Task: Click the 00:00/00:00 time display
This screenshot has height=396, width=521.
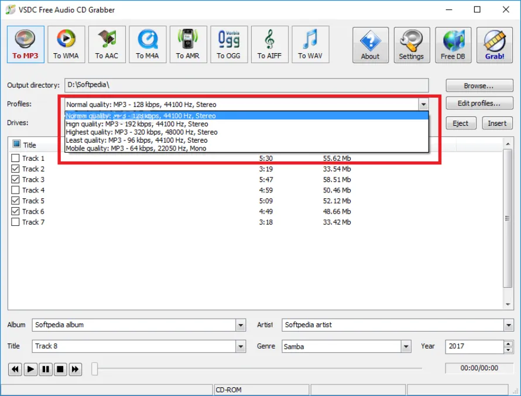Action: coord(479,368)
